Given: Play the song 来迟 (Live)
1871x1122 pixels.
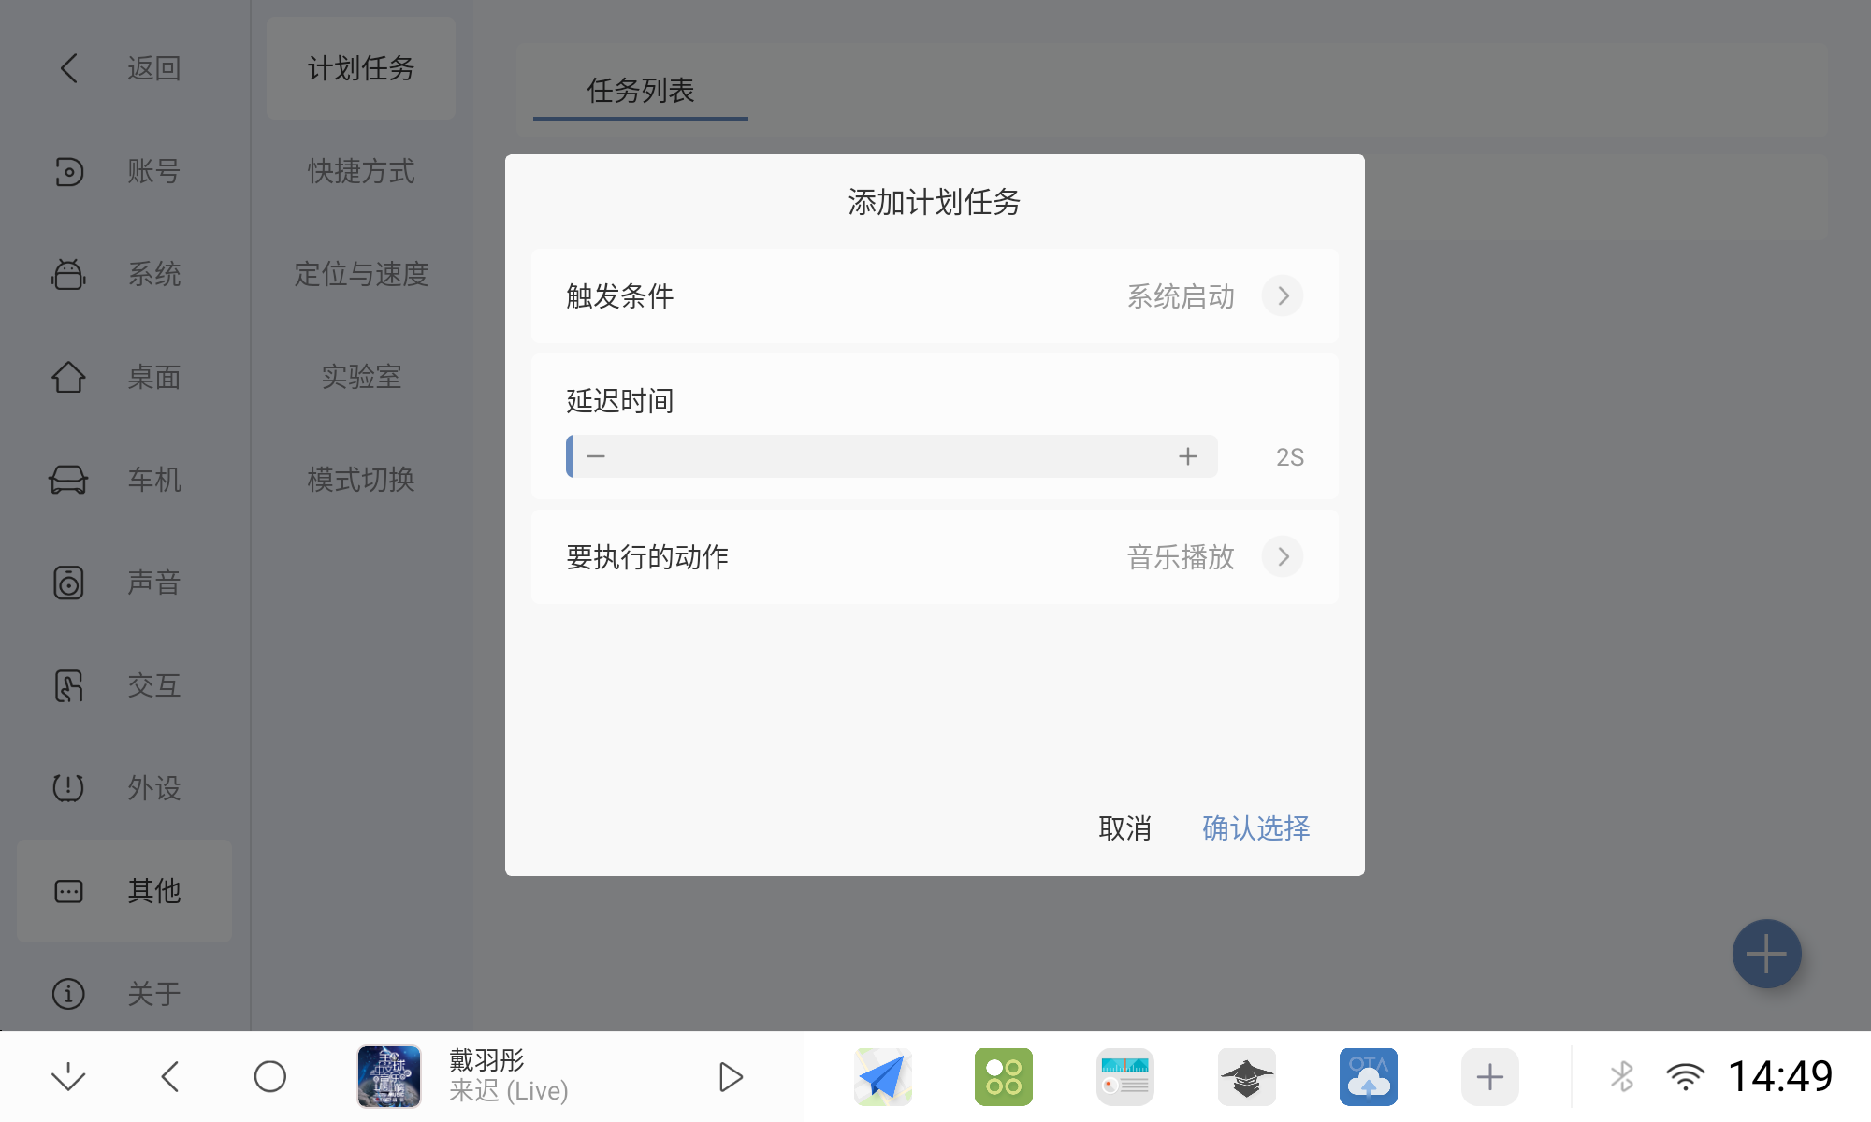Looking at the screenshot, I should coord(731,1076).
